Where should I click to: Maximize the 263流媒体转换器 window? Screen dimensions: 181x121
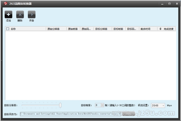point(169,4)
